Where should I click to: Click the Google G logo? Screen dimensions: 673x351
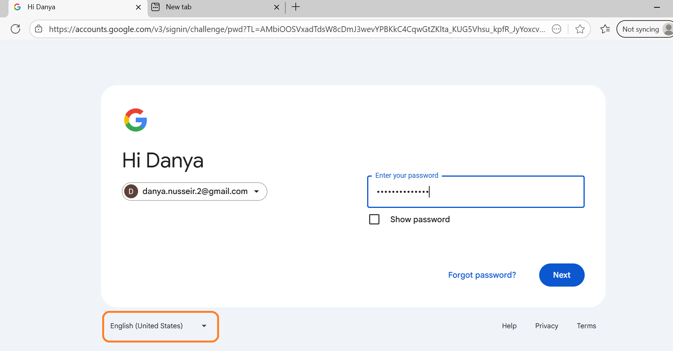click(135, 120)
